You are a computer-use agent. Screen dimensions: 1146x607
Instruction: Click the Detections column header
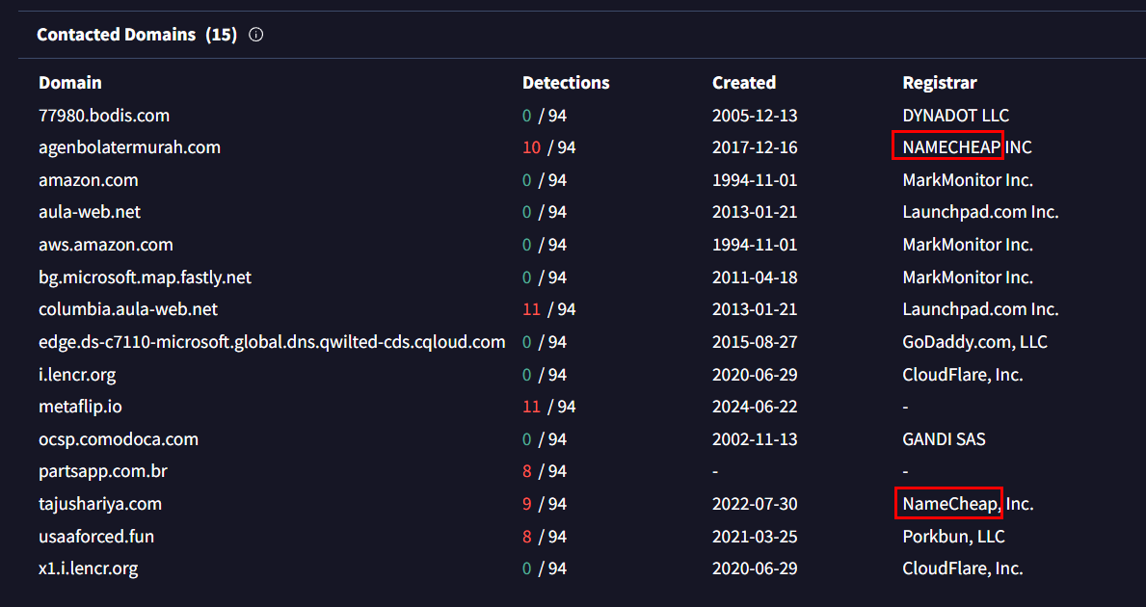pos(566,83)
